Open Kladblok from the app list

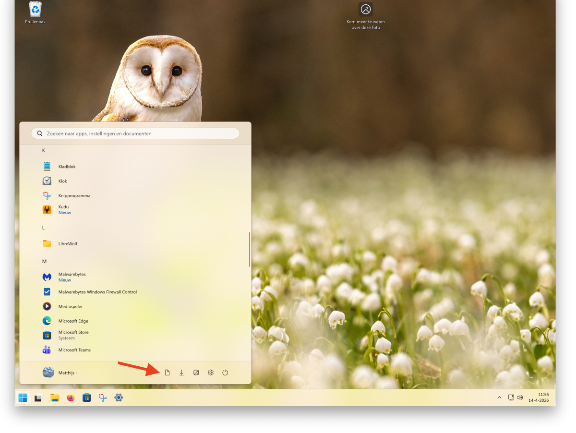click(x=67, y=167)
